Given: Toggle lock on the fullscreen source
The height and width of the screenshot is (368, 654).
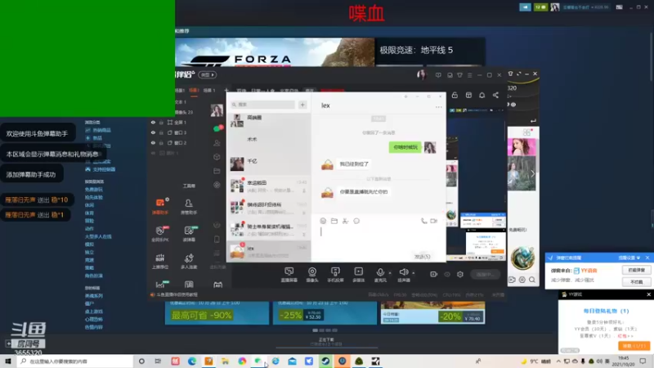Looking at the screenshot, I should (161, 122).
